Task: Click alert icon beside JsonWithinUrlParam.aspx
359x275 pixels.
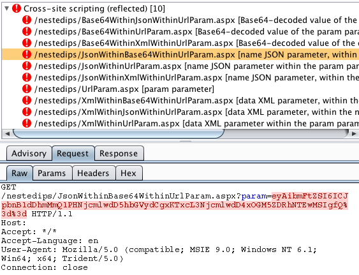Action: (x=27, y=66)
